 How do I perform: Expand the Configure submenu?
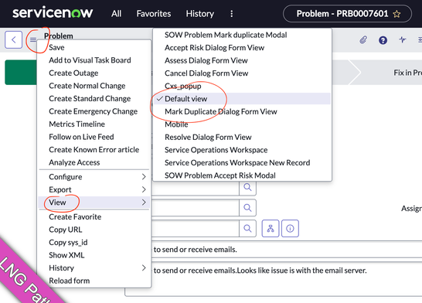click(94, 177)
